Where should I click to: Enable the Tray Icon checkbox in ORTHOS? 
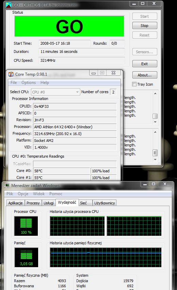pos(134,84)
